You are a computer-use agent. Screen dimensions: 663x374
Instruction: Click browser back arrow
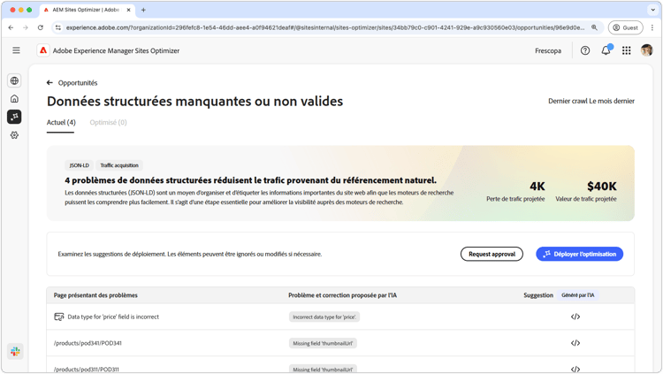pos(11,27)
